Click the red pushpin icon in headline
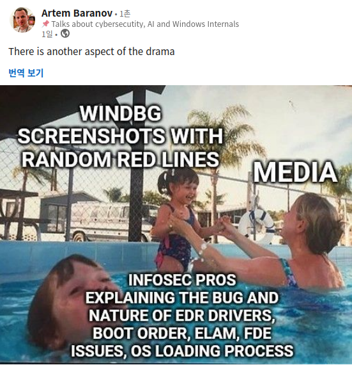The height and width of the screenshot is (365, 352). click(46, 24)
